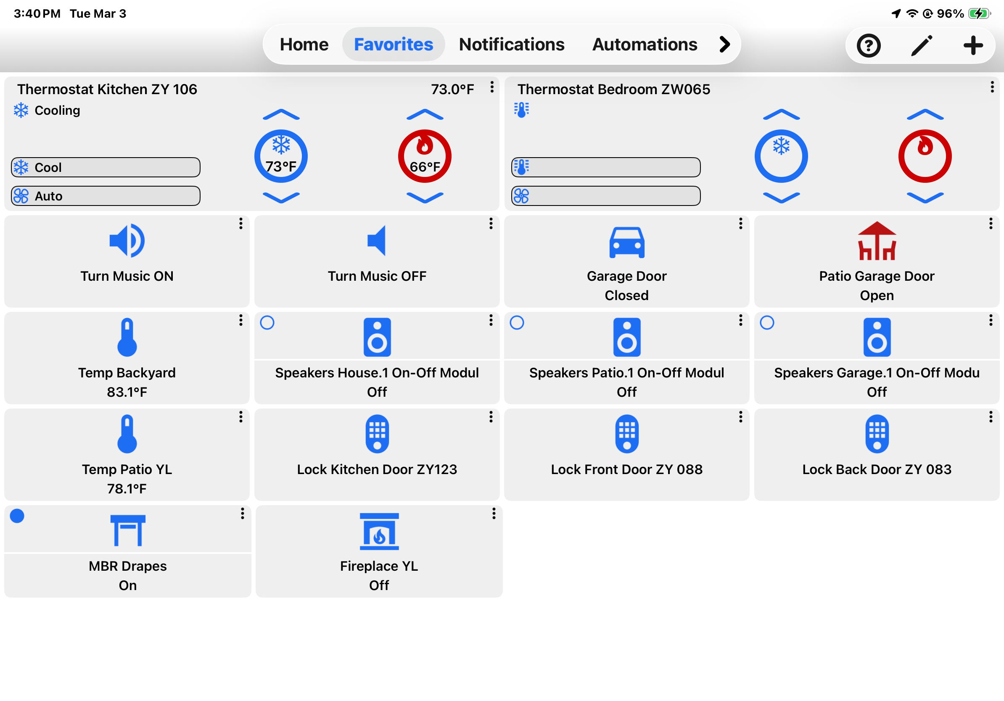Open Thermostat Bedroom ZW065 three-dot menu

tap(992, 87)
